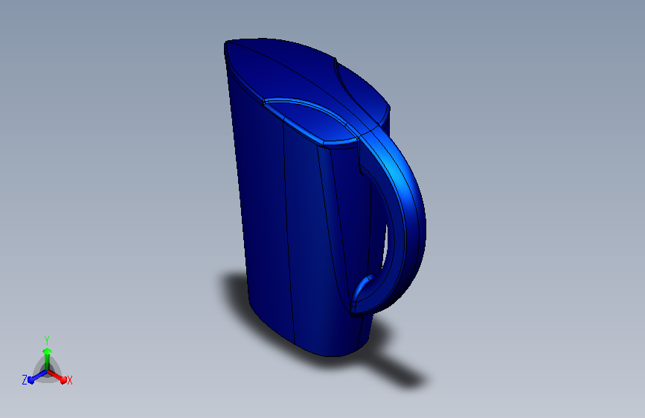Select the red X axis of the triad
645x418 pixels.
coord(57,376)
